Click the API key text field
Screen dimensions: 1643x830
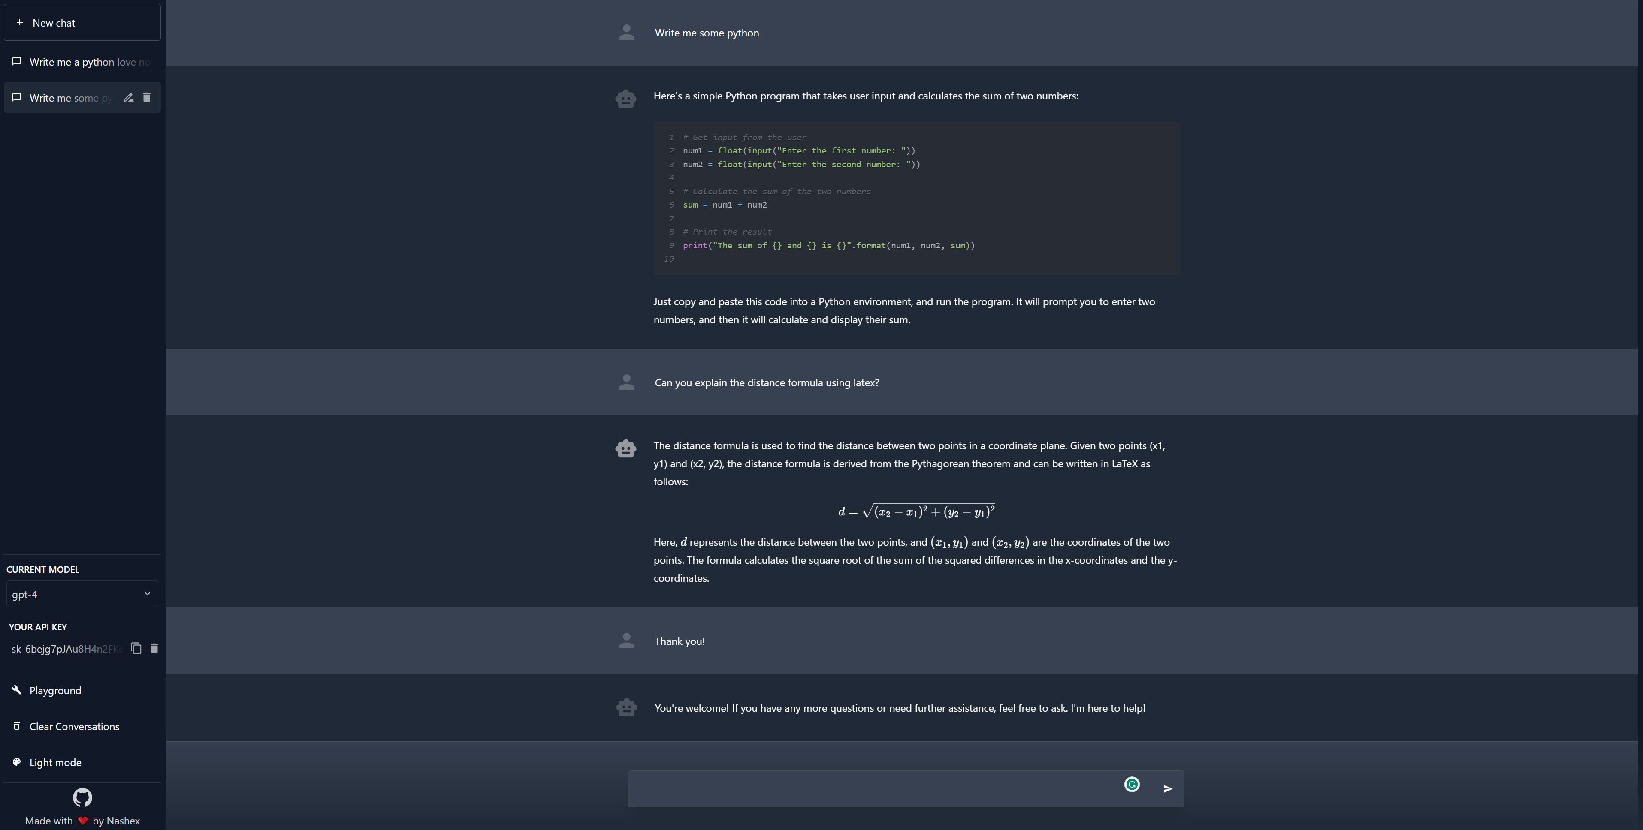pos(66,649)
